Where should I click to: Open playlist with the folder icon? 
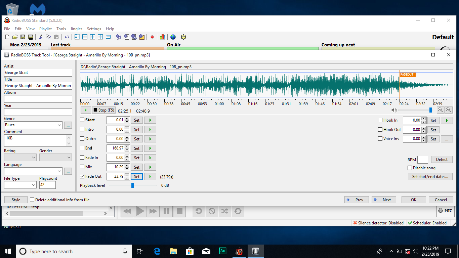click(15, 37)
